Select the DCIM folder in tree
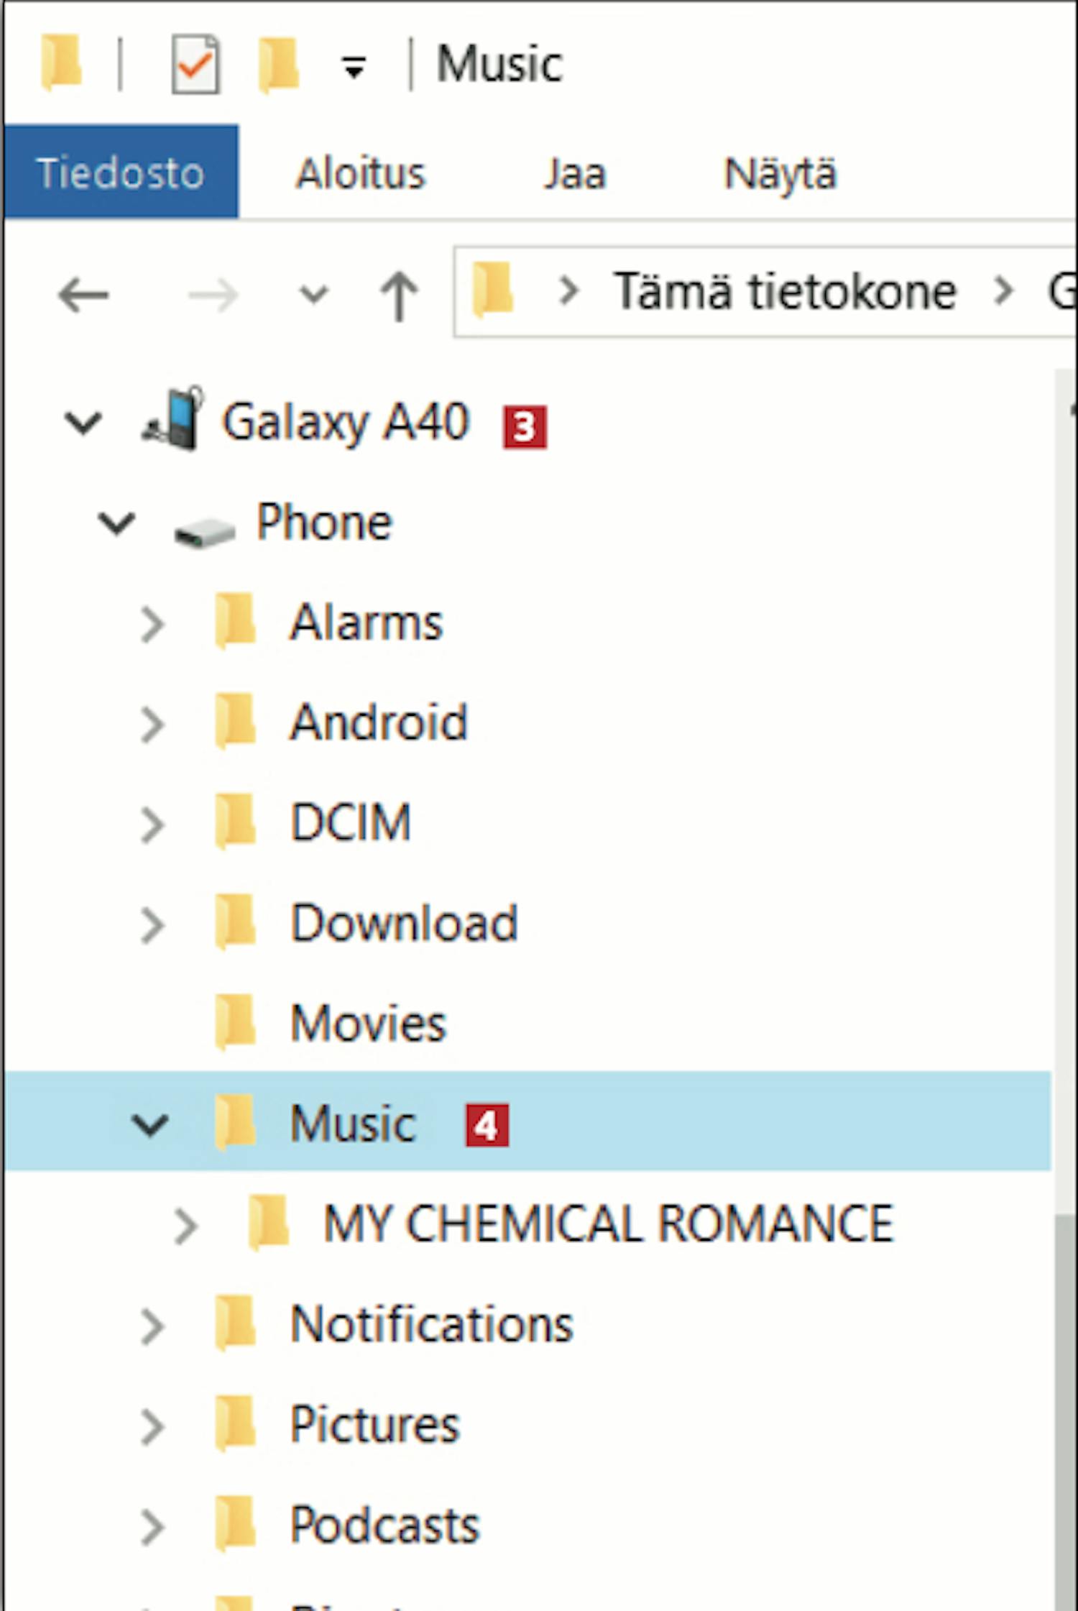This screenshot has width=1078, height=1611. 351,822
